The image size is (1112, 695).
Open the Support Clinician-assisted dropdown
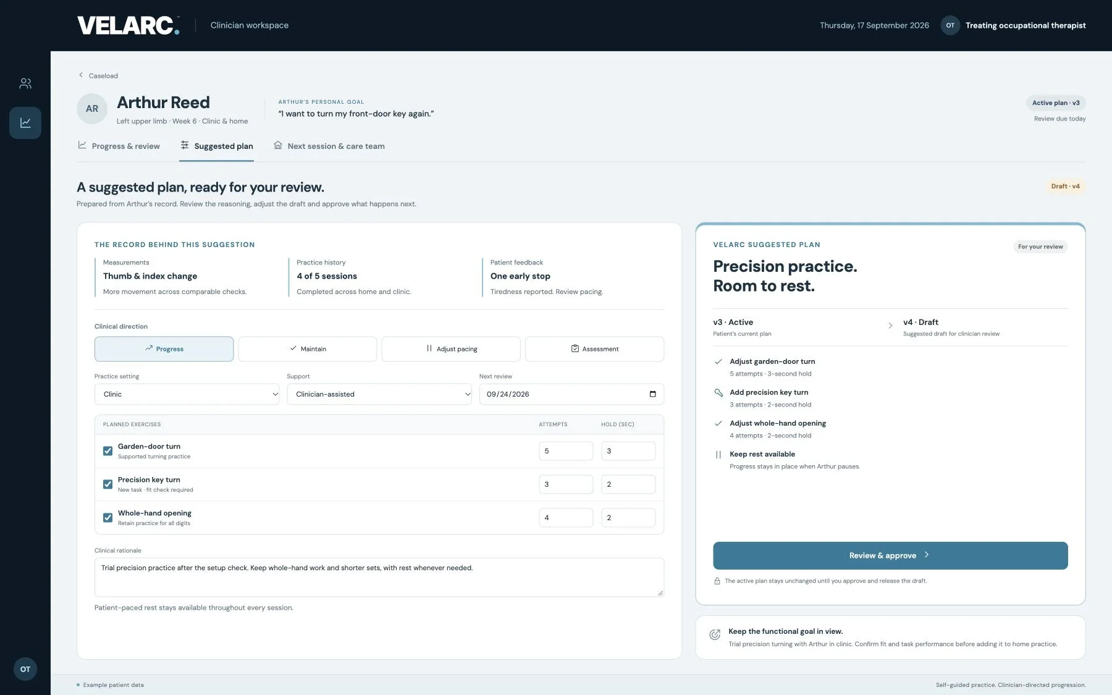(x=379, y=394)
